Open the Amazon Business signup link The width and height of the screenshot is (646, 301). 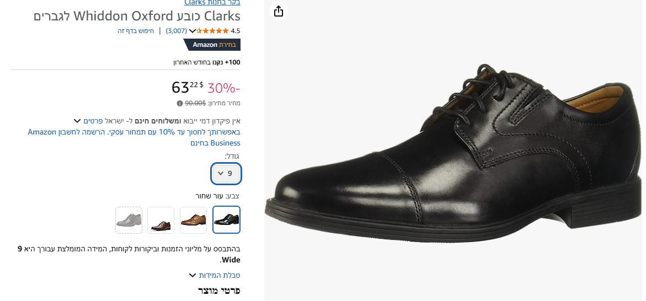[x=134, y=137]
